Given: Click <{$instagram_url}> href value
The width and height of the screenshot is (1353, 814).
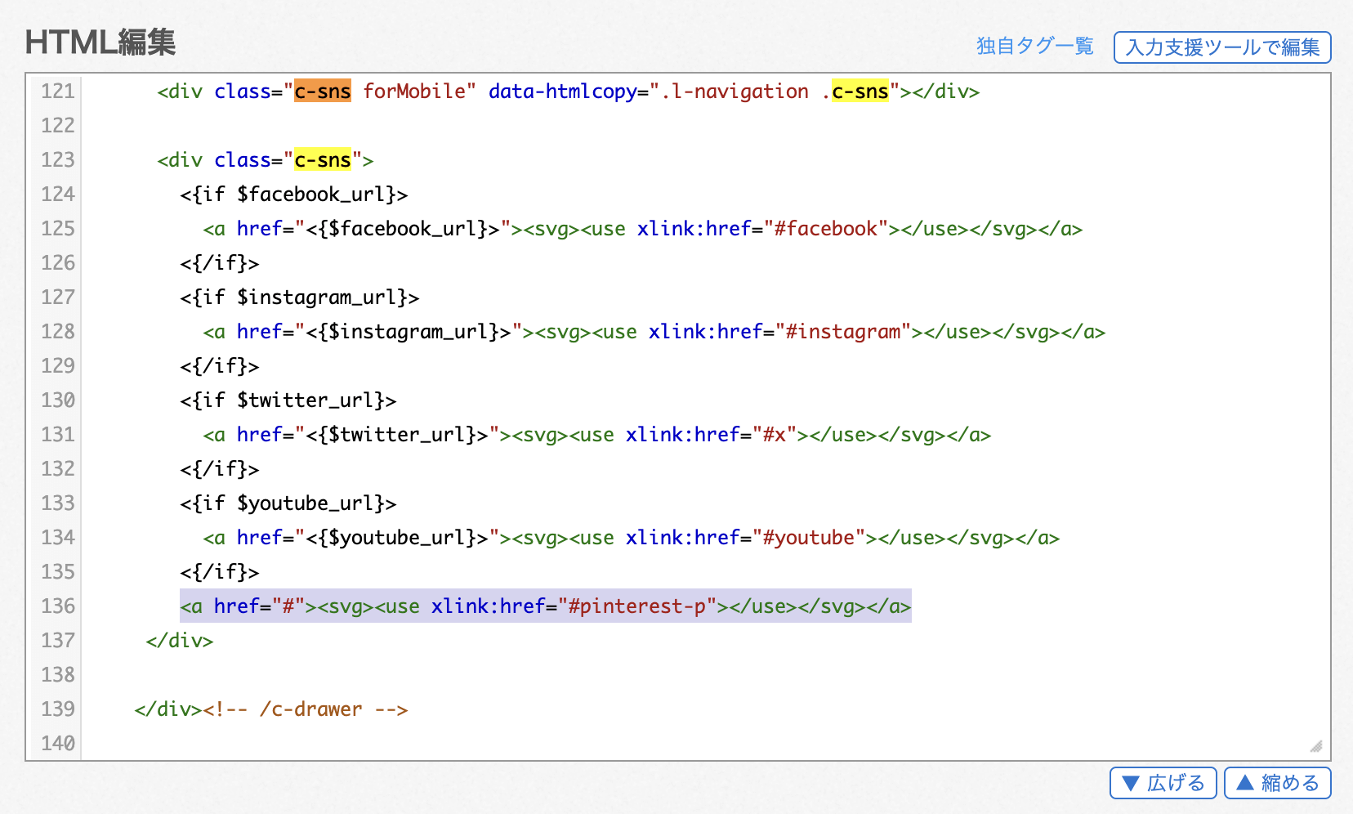Looking at the screenshot, I should [409, 332].
